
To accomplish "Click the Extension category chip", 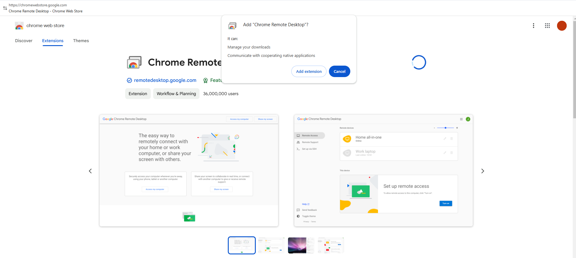I will point(138,94).
